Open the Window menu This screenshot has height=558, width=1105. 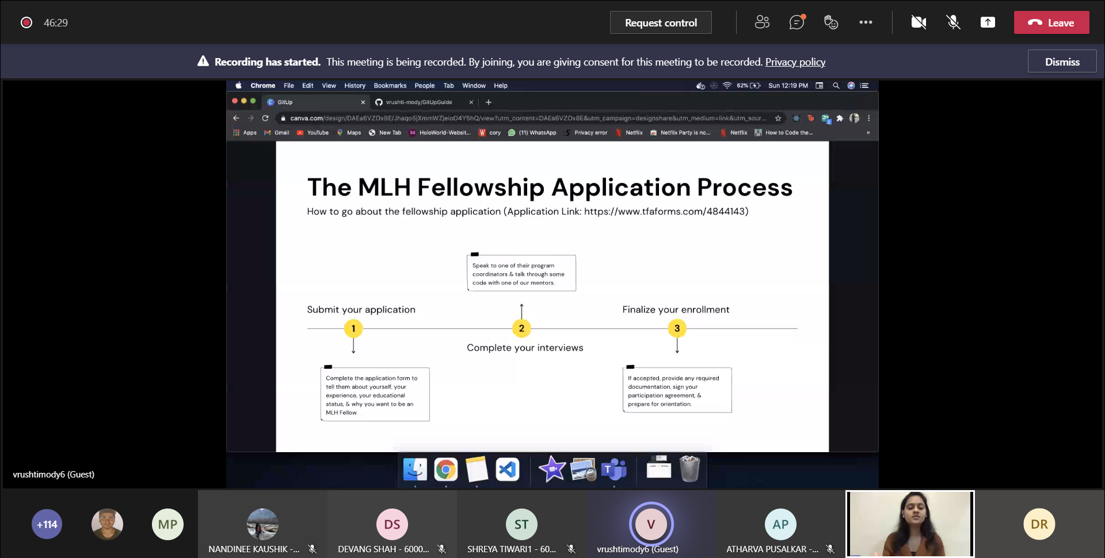point(474,85)
